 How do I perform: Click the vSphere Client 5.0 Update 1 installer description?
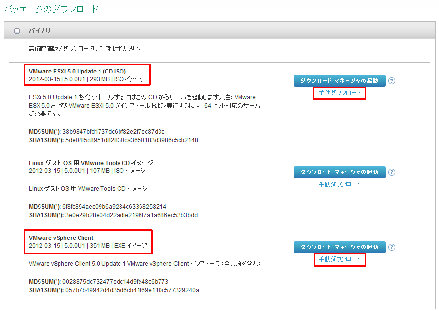tap(145, 263)
